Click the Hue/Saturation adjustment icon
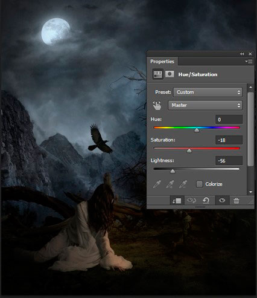The height and width of the screenshot is (298, 257). [x=157, y=74]
